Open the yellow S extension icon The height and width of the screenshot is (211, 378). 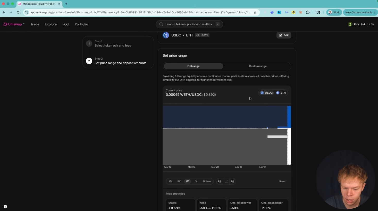tap(293, 12)
